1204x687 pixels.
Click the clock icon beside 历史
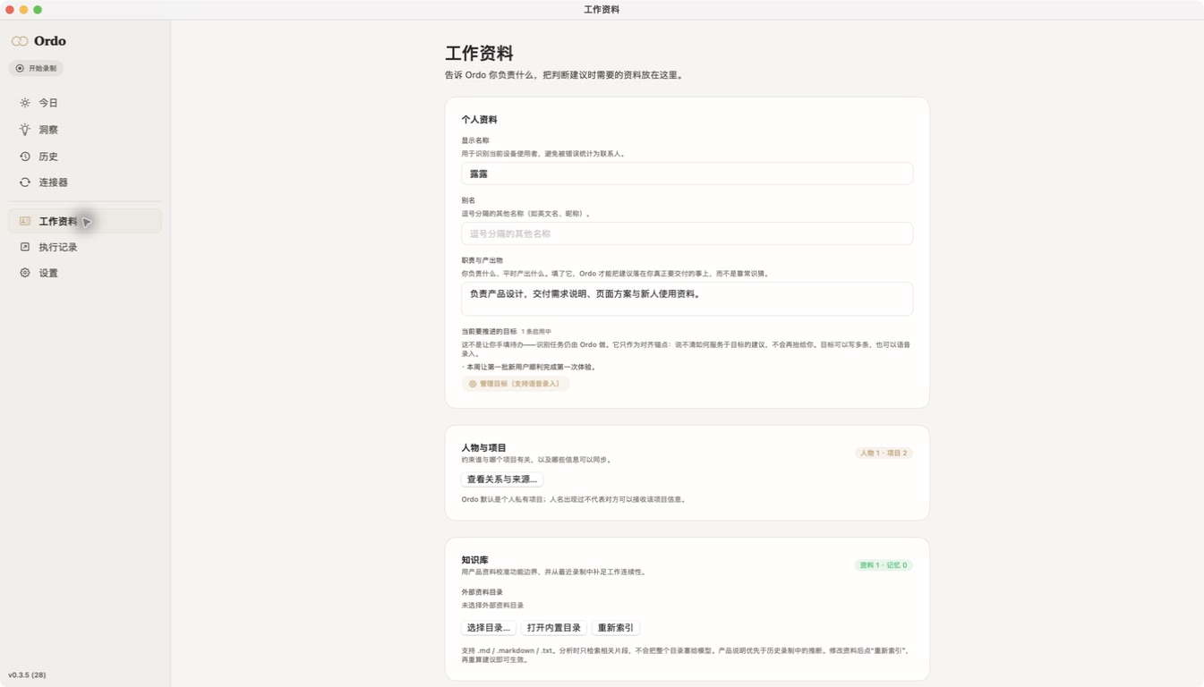click(x=25, y=157)
